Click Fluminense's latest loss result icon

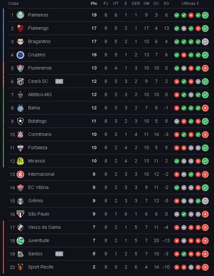[x=205, y=68]
